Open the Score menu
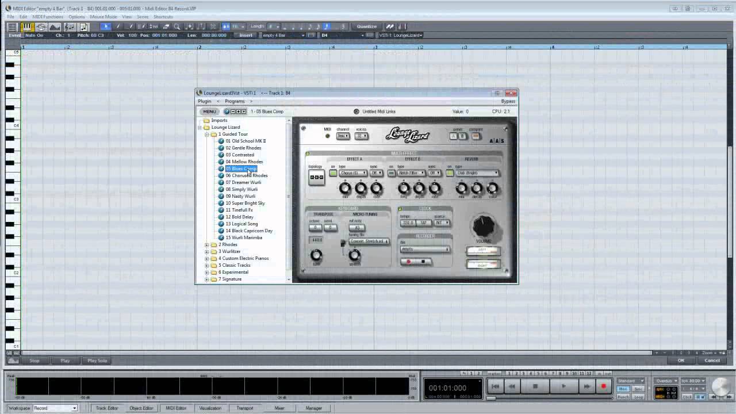This screenshot has width=736, height=414. coord(142,17)
